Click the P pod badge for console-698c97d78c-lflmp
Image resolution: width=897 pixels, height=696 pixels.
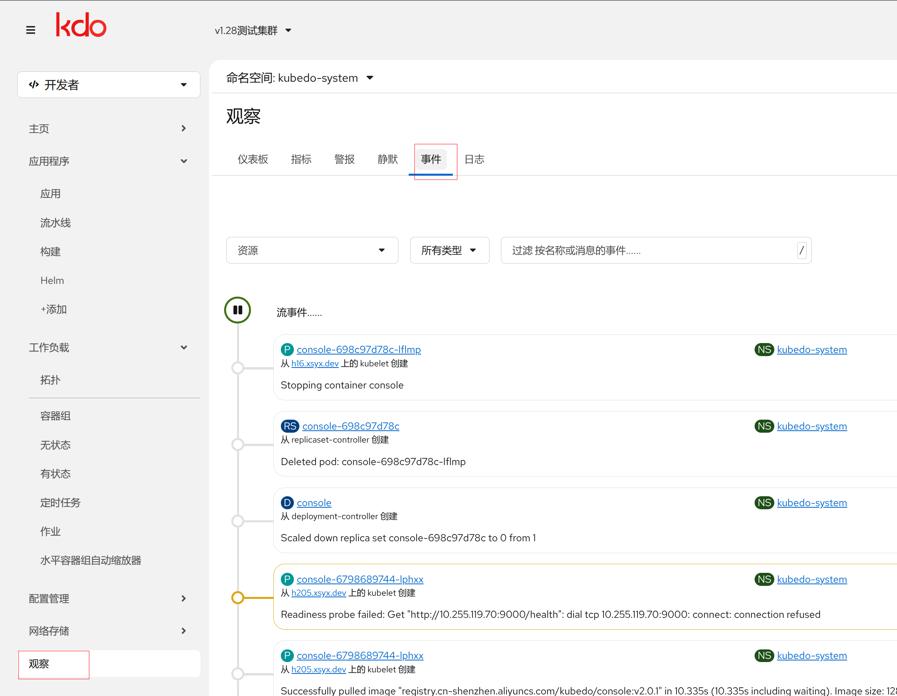287,349
